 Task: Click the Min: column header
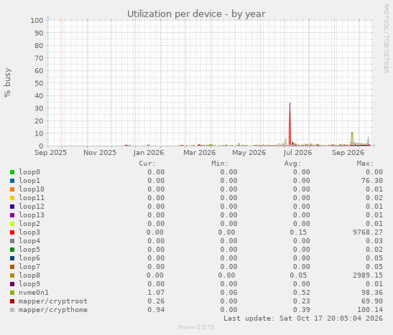pos(220,164)
